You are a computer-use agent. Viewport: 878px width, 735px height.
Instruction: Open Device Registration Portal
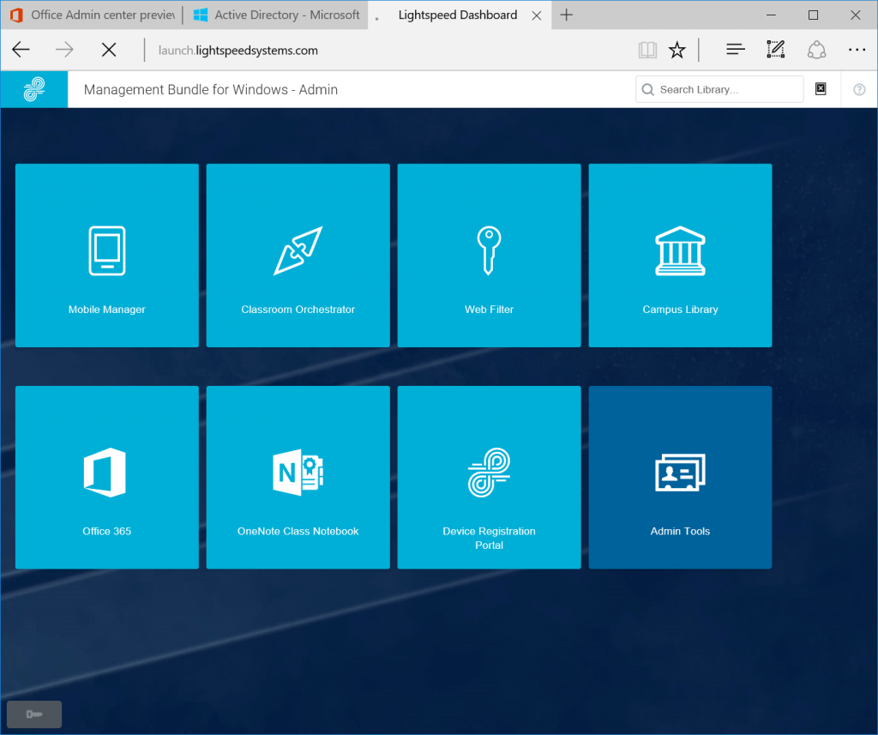point(489,478)
